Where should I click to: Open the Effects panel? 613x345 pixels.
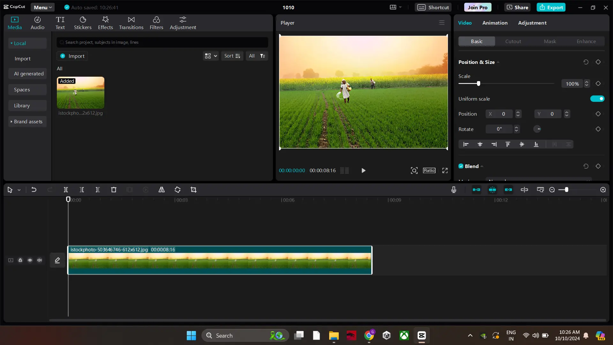pyautogui.click(x=105, y=23)
